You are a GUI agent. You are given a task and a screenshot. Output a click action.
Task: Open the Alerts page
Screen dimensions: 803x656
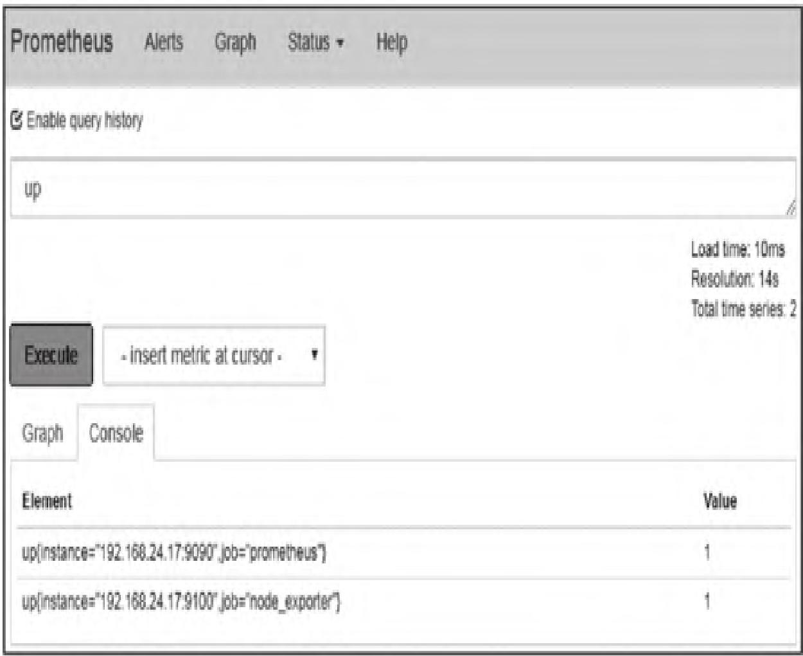point(163,42)
